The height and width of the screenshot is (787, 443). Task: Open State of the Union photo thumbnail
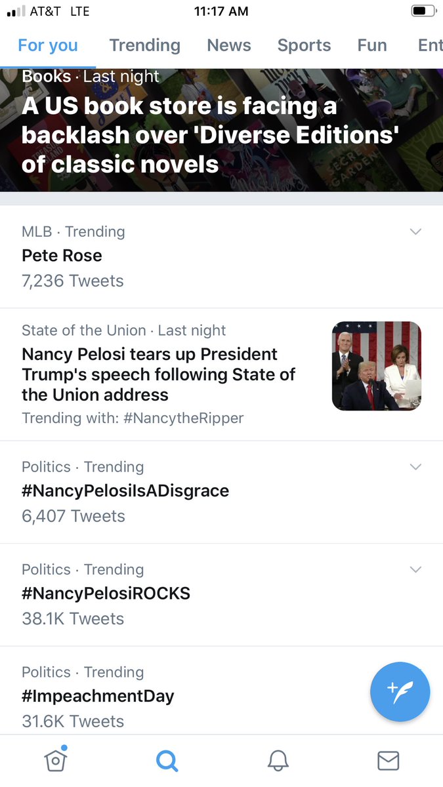(377, 366)
